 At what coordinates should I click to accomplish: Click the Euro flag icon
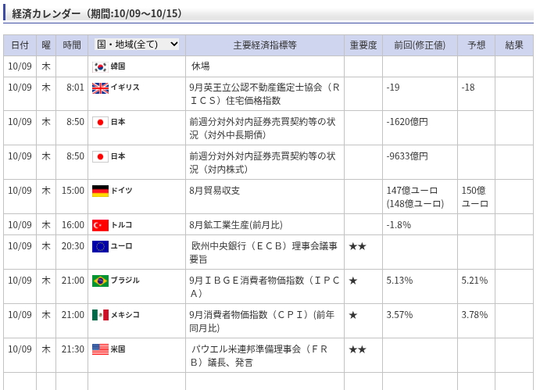100,246
